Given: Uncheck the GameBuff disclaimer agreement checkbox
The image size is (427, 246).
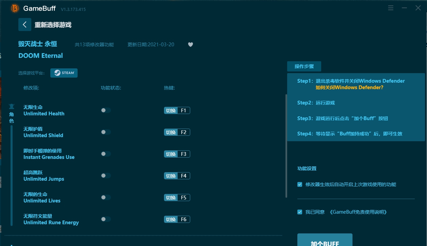Looking at the screenshot, I should 300,212.
